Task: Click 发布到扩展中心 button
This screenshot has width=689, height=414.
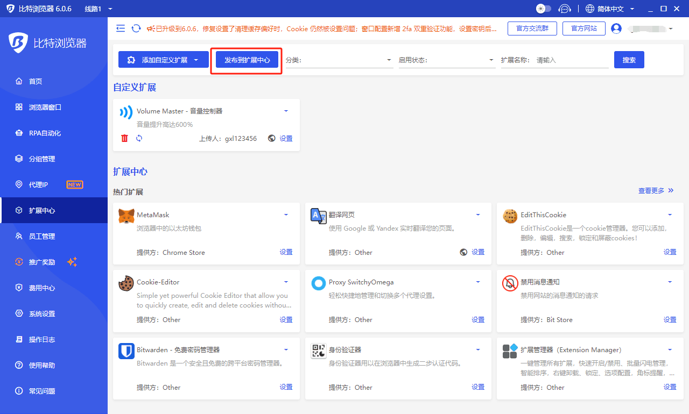Action: (x=247, y=60)
